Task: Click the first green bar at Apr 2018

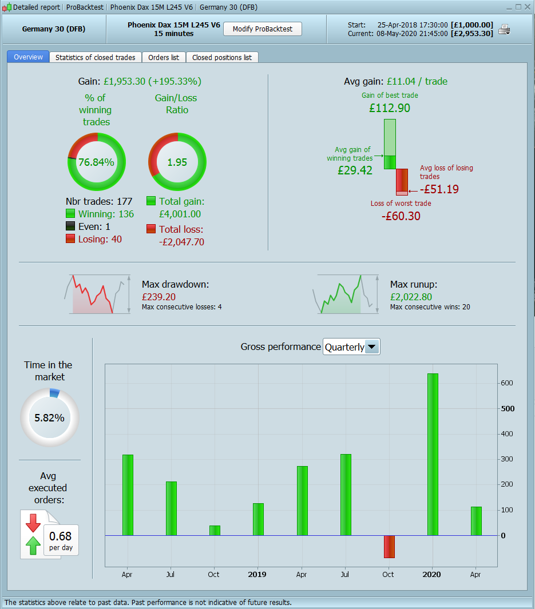Action: [x=128, y=495]
